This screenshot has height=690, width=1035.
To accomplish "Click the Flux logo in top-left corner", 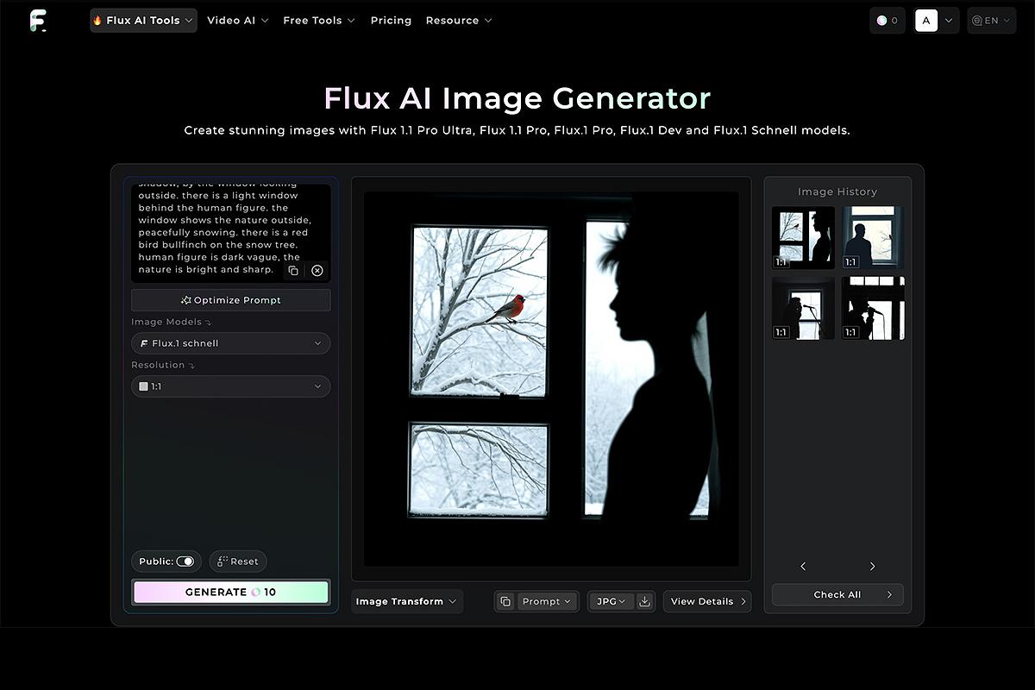I will (38, 21).
